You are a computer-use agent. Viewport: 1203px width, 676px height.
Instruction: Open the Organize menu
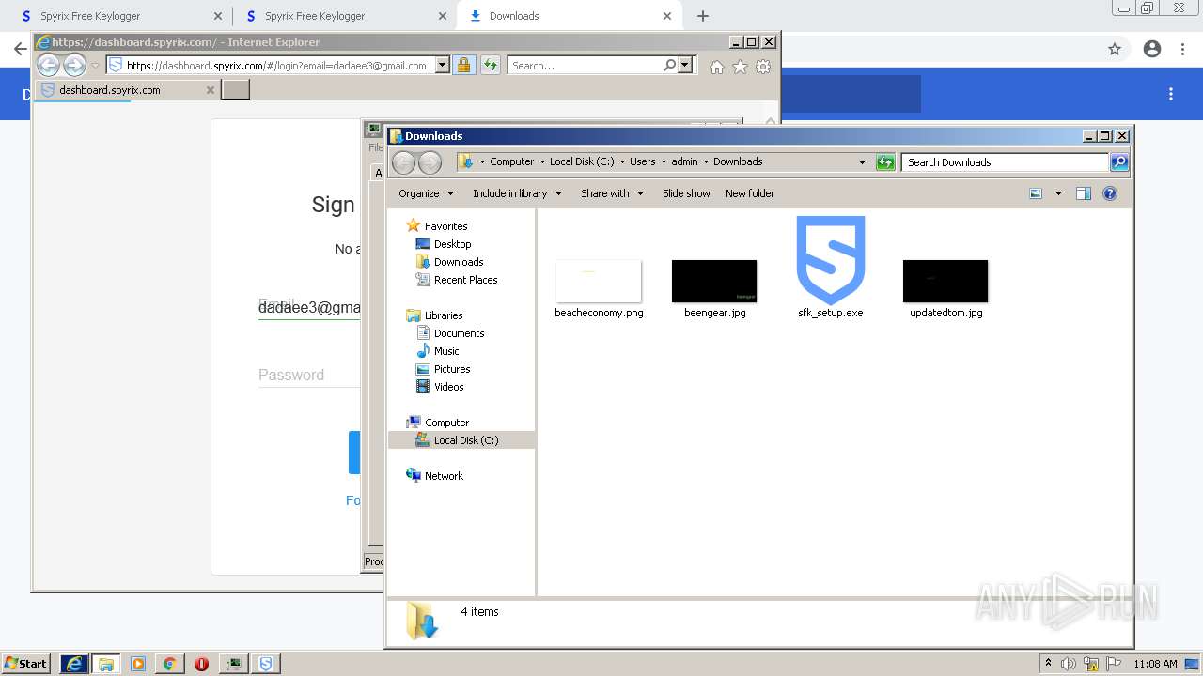[x=426, y=193]
